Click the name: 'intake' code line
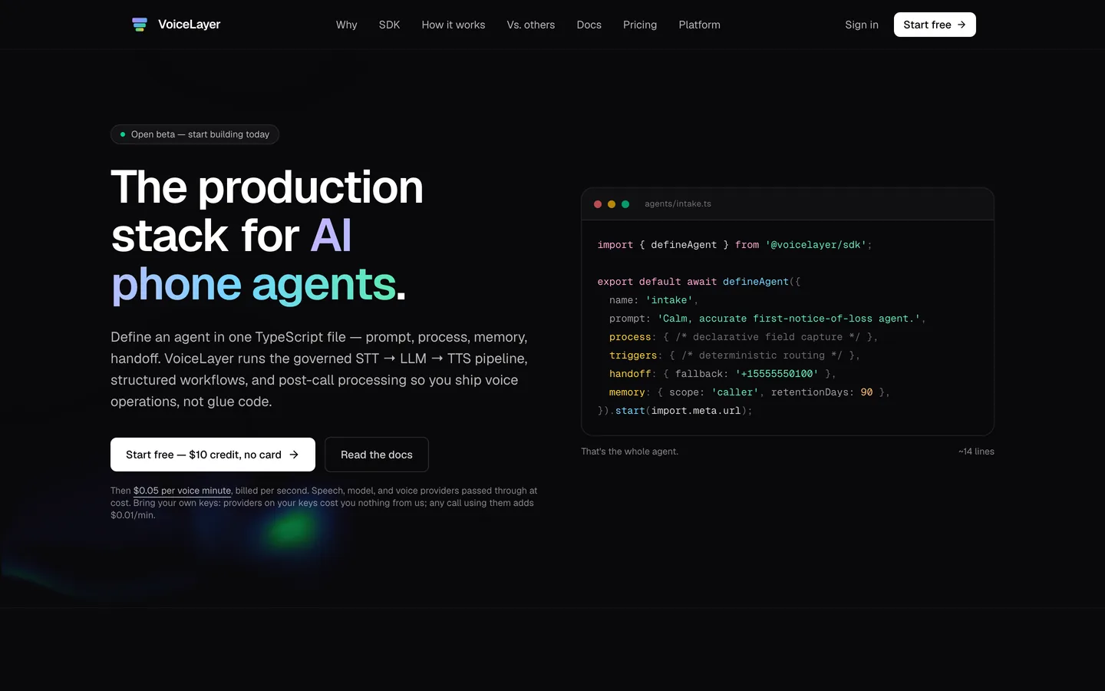Screen dimensions: 1105x691 click(654, 300)
